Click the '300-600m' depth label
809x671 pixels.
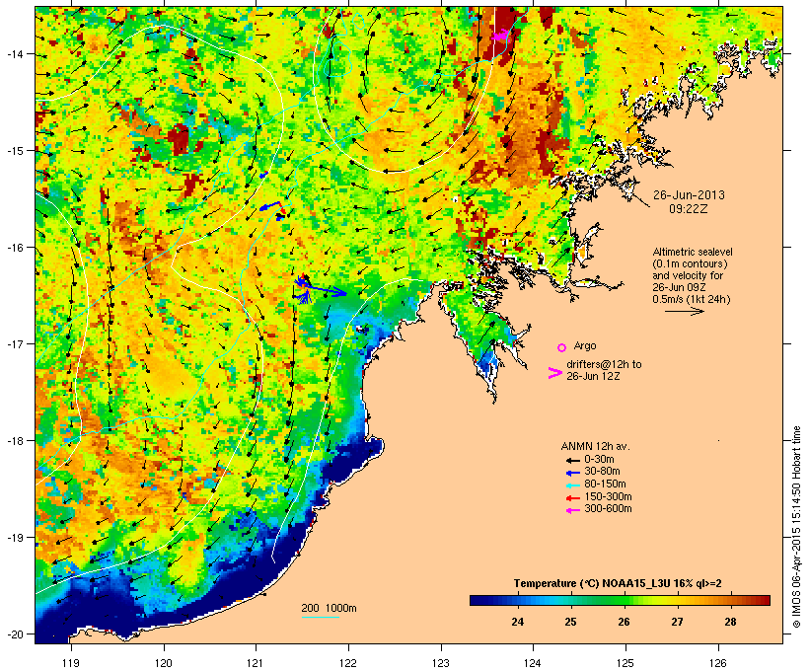[608, 509]
